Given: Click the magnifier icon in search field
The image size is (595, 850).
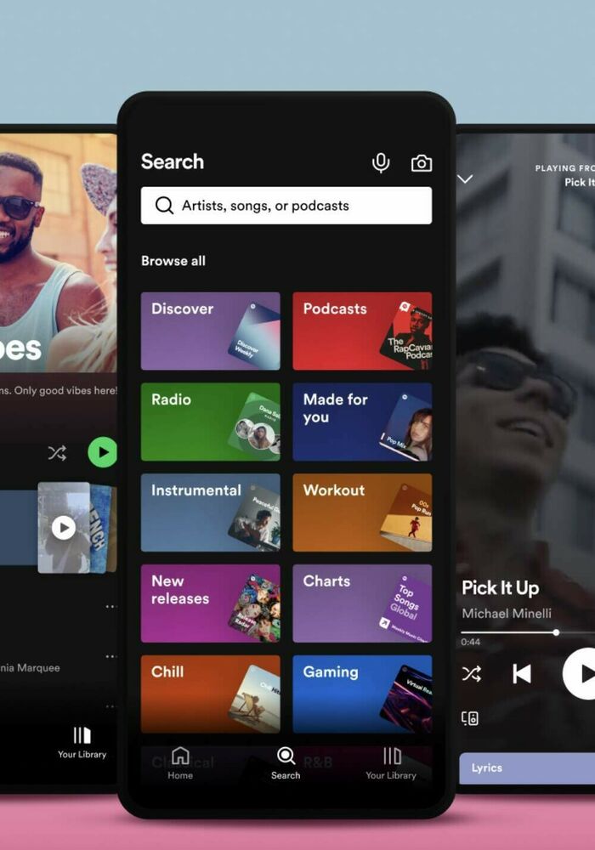Looking at the screenshot, I should [164, 206].
